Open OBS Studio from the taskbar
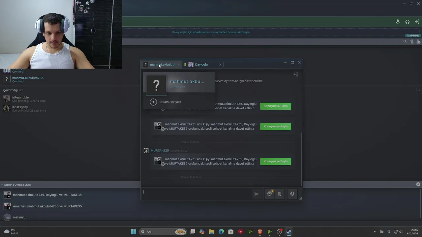Viewport: 422px width, 237px height. click(279, 232)
